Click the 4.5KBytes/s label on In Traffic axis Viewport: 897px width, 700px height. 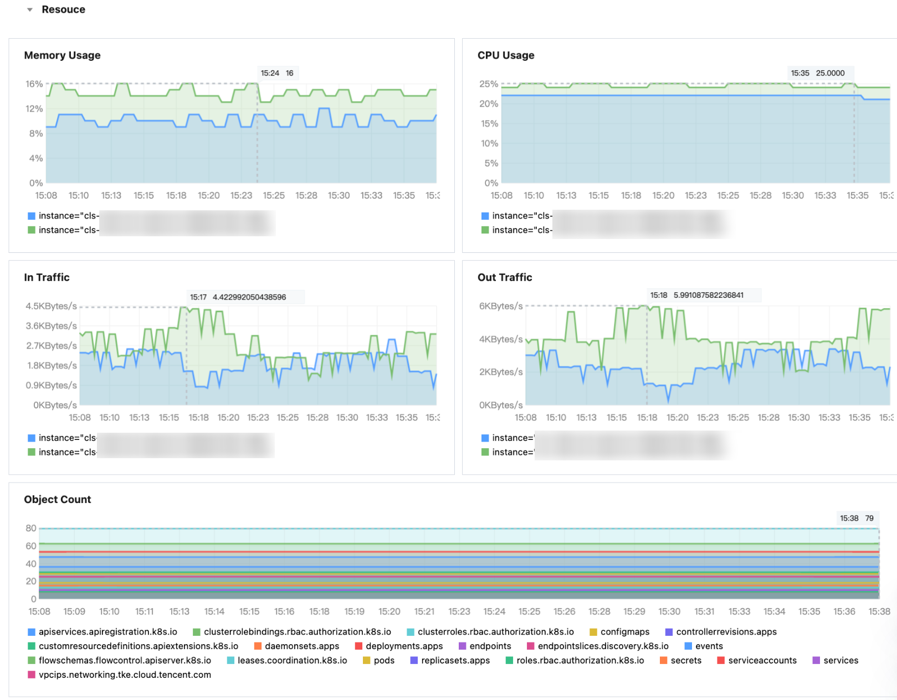(51, 306)
